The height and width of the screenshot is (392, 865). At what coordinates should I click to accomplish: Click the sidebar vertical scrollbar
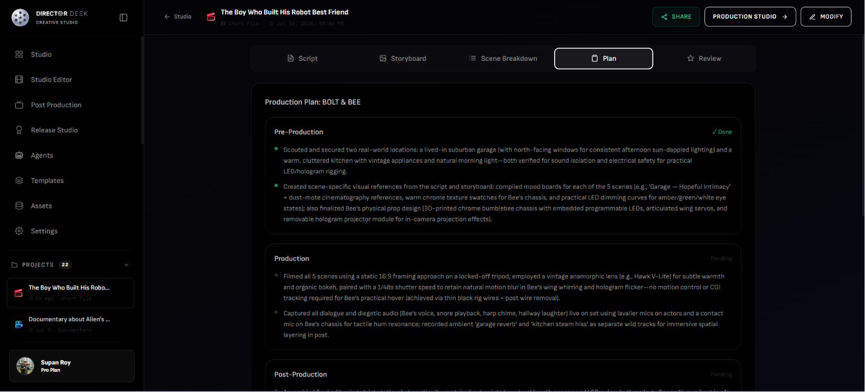142,90
